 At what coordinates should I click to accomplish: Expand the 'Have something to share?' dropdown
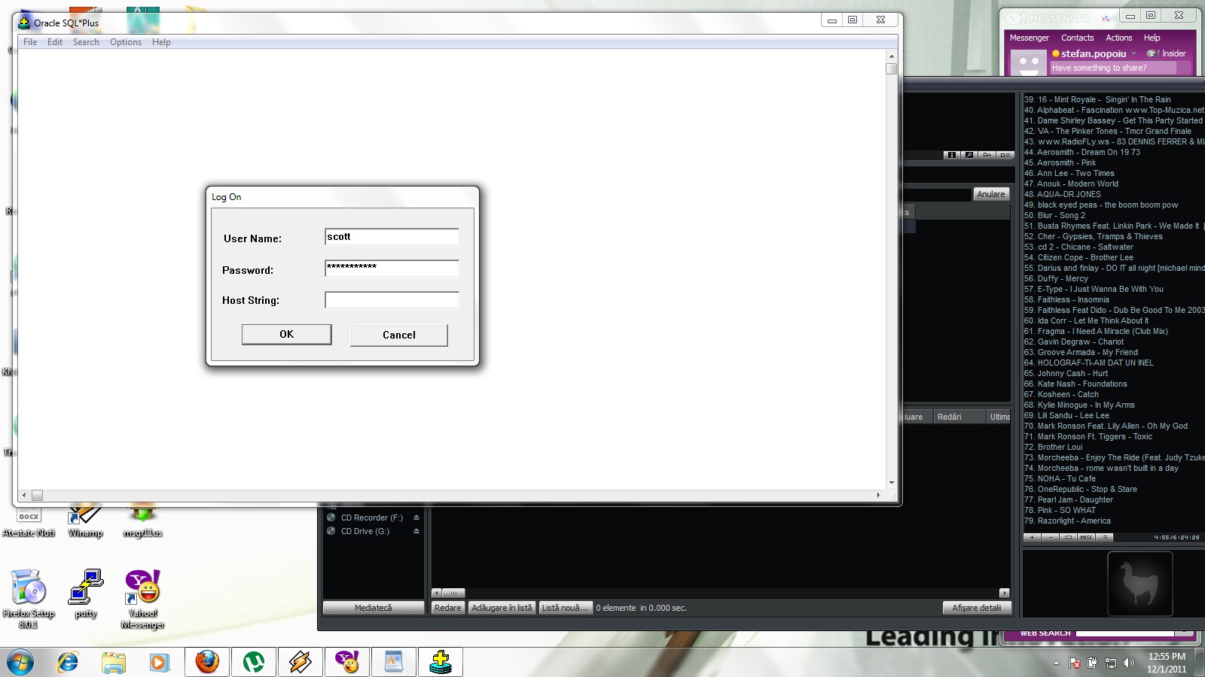pos(1185,68)
